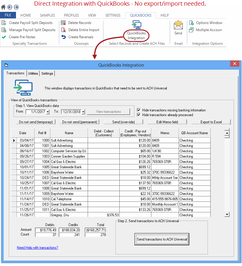This screenshot has width=242, height=266.
Task: Click Do not send (temporary) button
Action: (36, 122)
